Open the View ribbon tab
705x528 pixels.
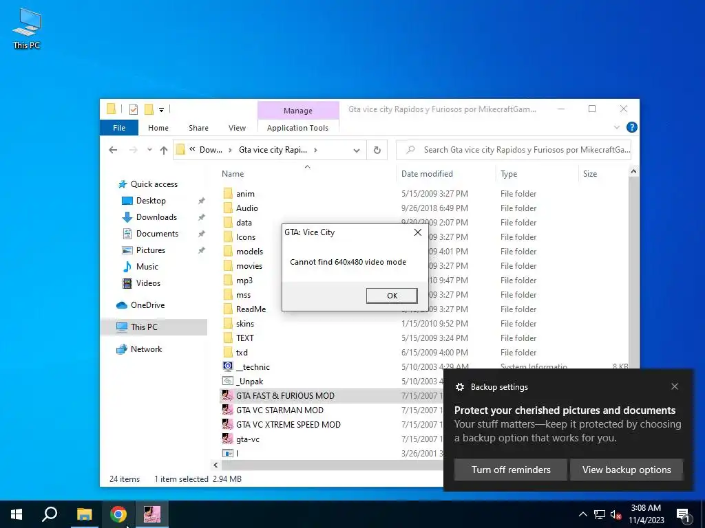point(237,127)
